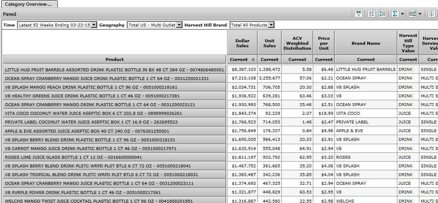Click the Price per Unit column header
The height and width of the screenshot is (203, 438).
tap(324, 43)
